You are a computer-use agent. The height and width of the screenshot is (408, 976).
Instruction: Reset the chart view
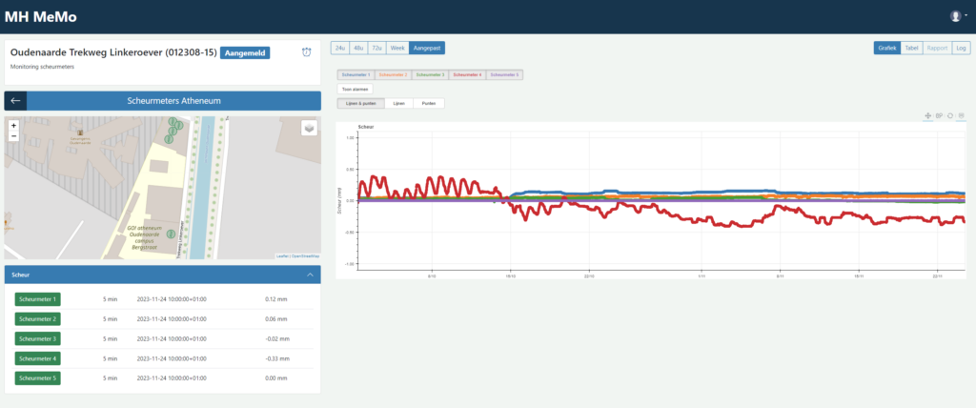point(950,116)
